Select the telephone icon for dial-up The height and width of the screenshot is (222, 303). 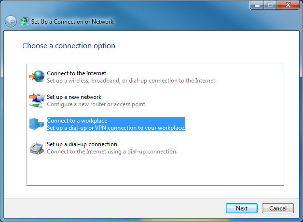point(37,148)
